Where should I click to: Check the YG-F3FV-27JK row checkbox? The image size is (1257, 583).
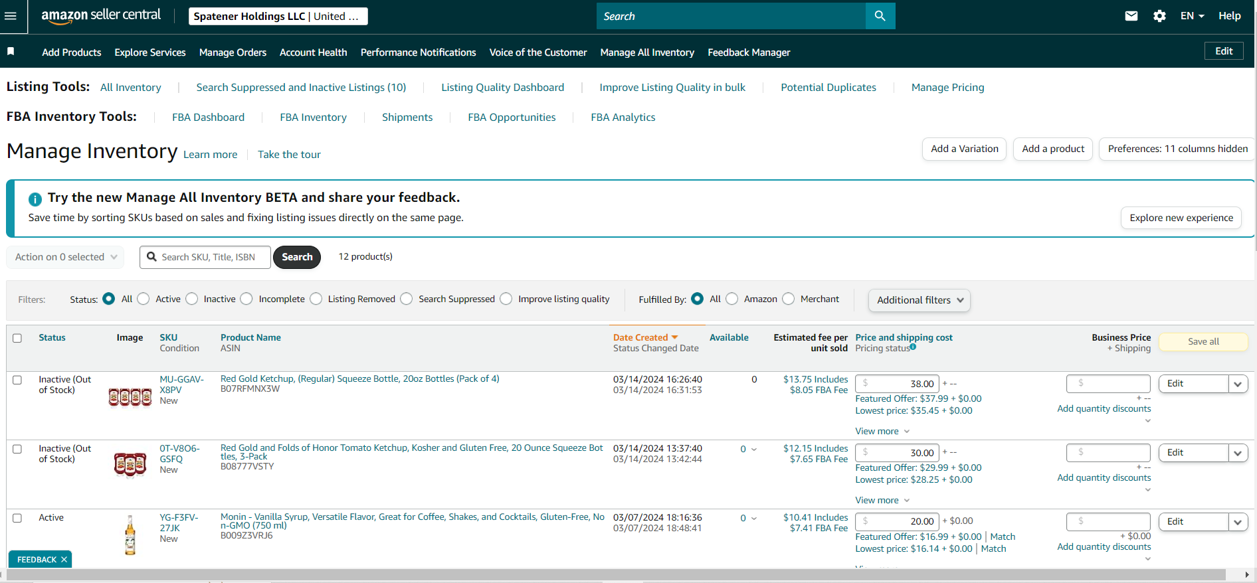pos(17,518)
